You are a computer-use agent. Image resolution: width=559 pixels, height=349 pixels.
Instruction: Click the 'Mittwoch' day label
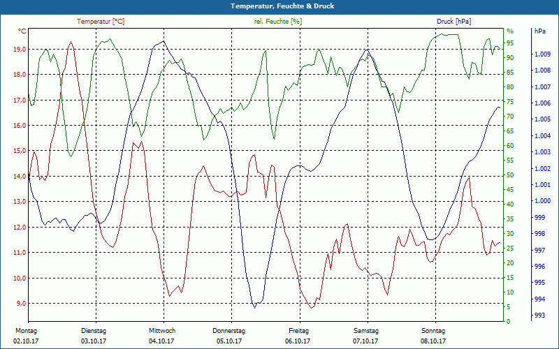click(162, 331)
